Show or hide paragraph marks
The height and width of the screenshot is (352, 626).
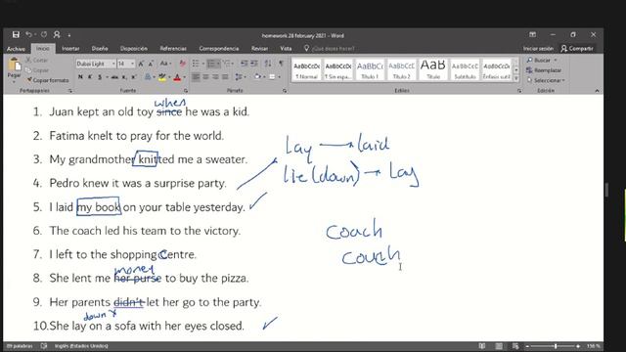point(281,64)
